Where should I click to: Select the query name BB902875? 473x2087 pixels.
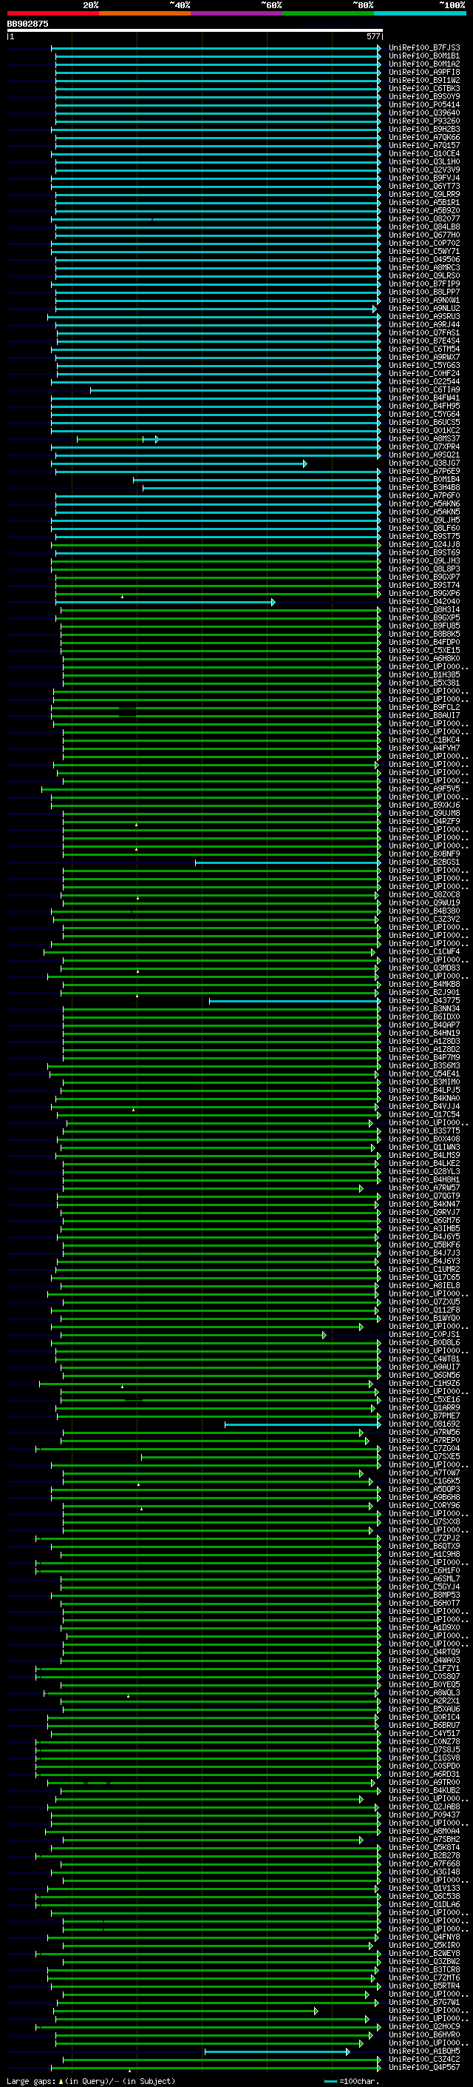click(x=27, y=24)
